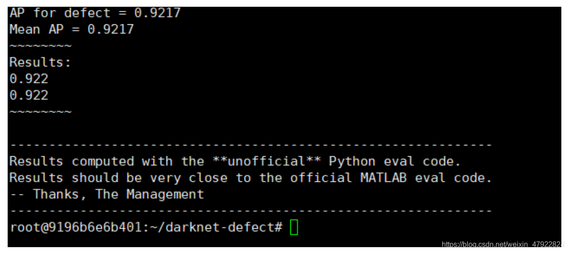Click the tilde separator above "Results:"
Screen dimensions: 569x253
(40, 46)
